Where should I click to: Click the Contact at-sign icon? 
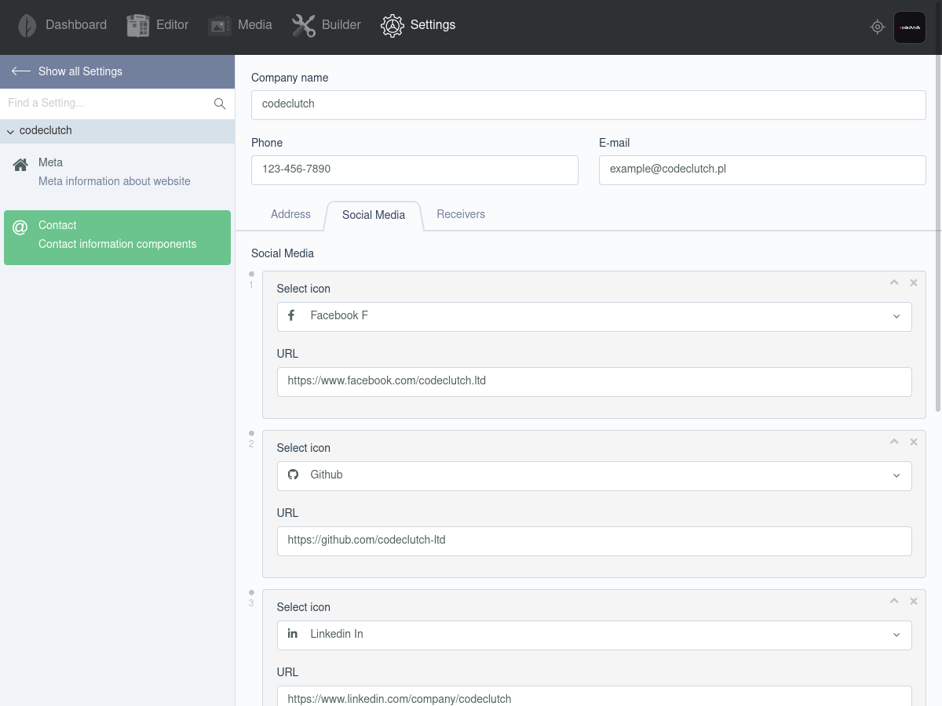pos(20,227)
